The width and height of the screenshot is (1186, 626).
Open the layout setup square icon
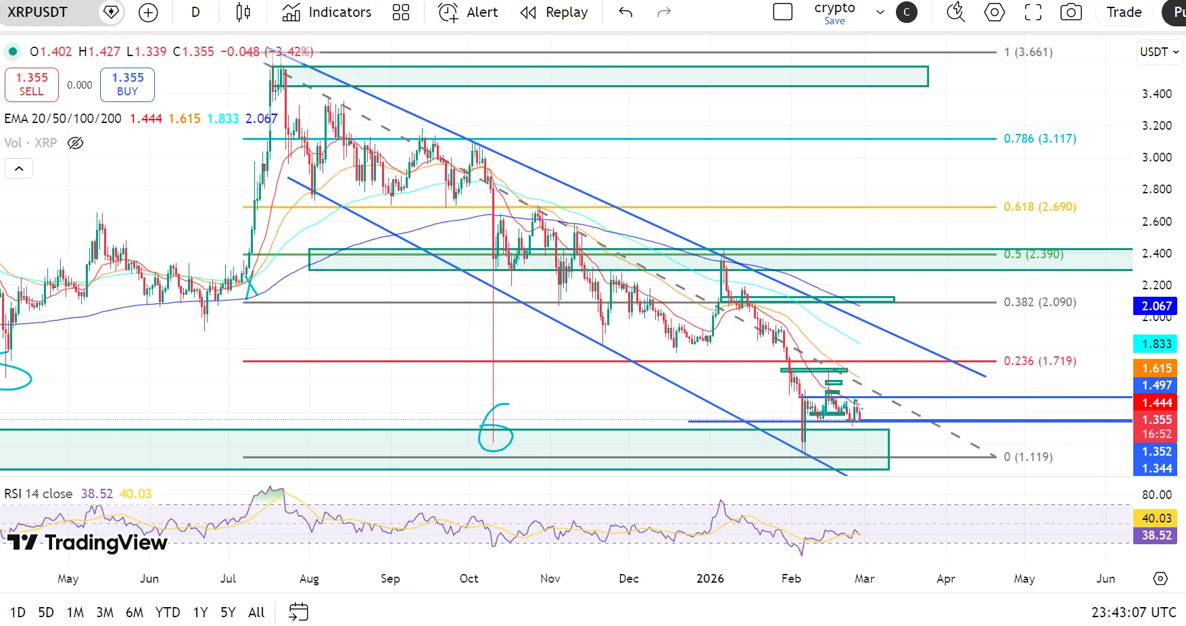tap(782, 12)
